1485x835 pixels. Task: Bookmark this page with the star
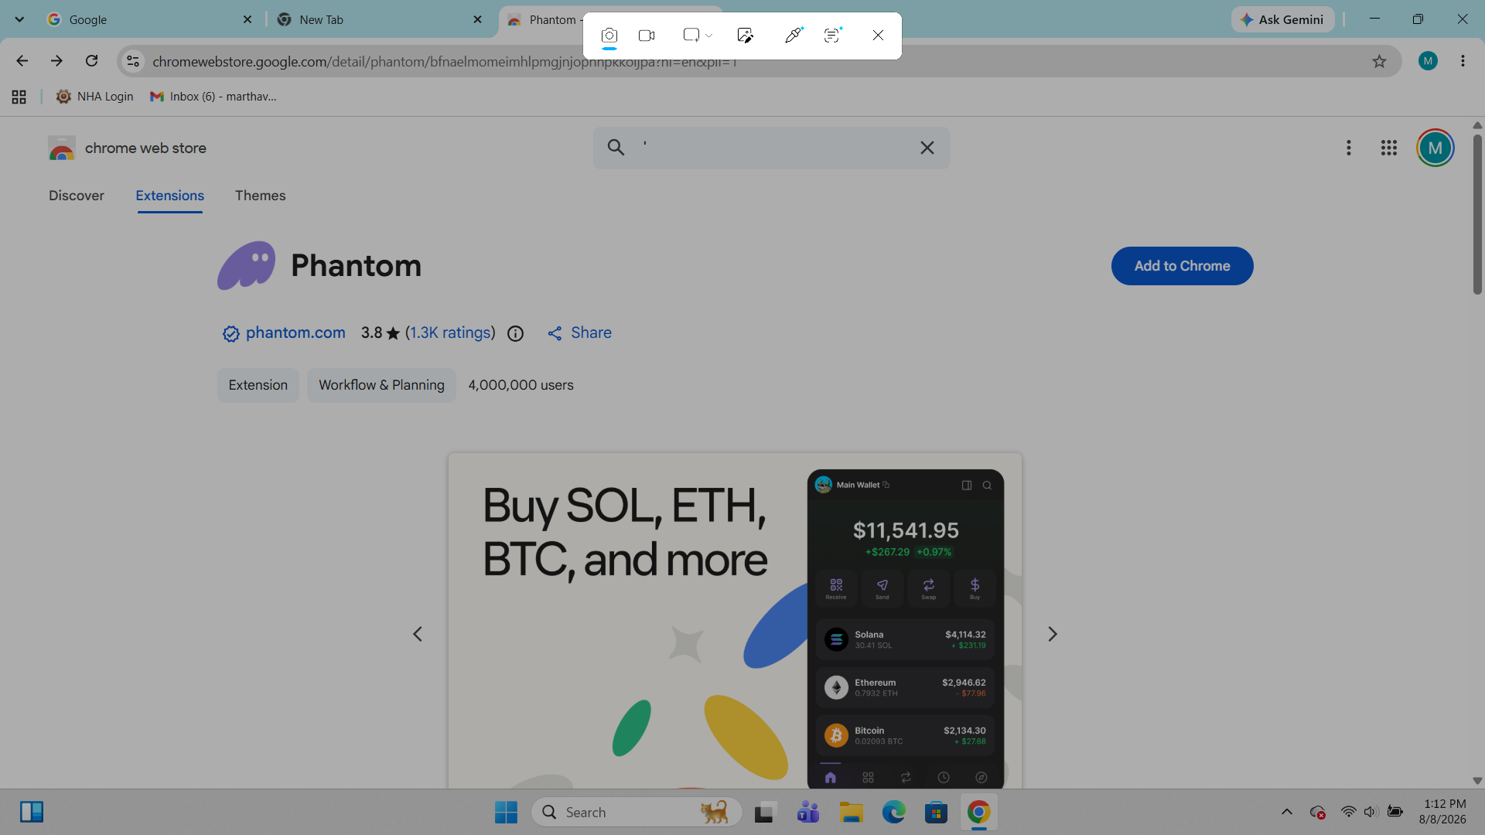pyautogui.click(x=1379, y=61)
